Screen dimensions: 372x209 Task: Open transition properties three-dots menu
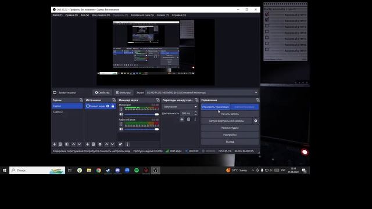click(x=195, y=119)
